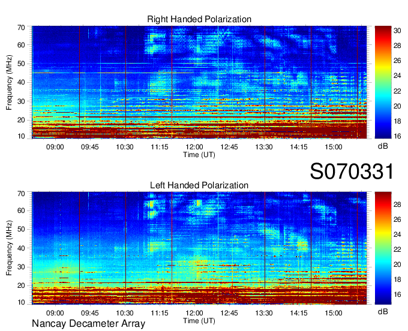Click '13:30' time tick of right-handed plot
Image resolution: width=408 pixels, height=331 pixels.
264,147
